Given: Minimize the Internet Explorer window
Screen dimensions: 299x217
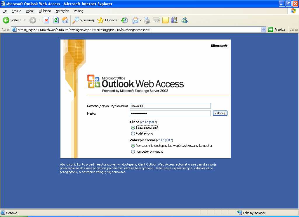Looking at the screenshot, I should coord(282,4).
